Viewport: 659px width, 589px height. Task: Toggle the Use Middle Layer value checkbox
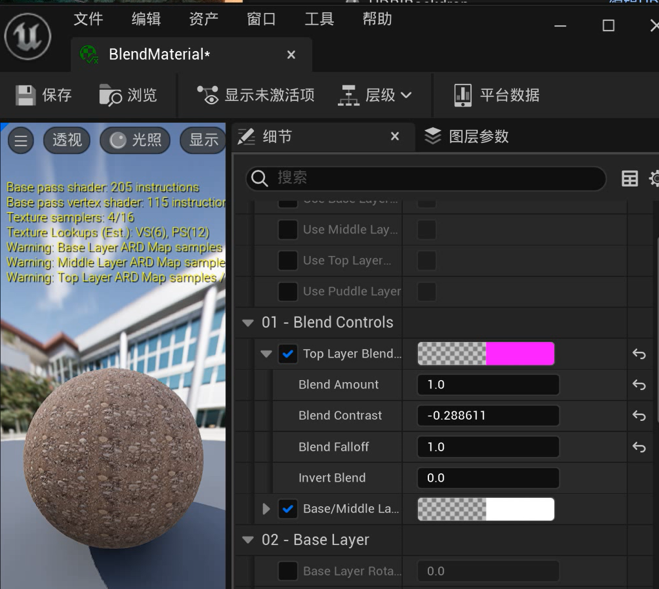click(426, 230)
